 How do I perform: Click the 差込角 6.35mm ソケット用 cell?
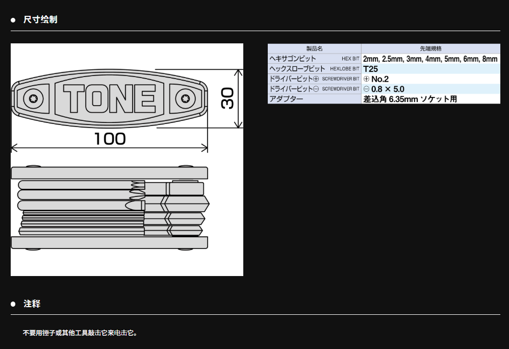tap(410, 99)
